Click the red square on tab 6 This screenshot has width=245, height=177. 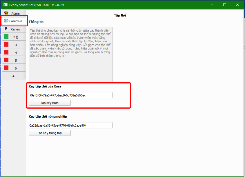tap(6, 68)
